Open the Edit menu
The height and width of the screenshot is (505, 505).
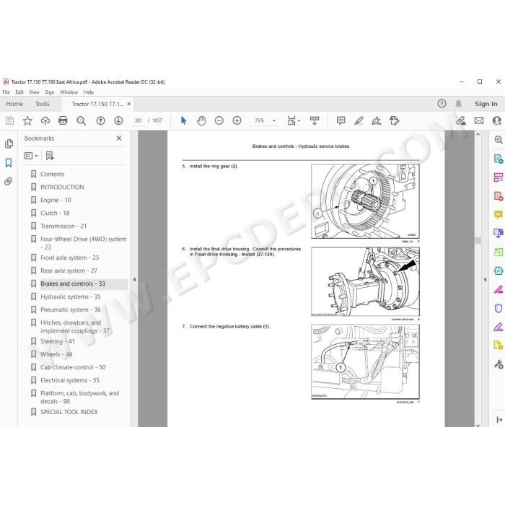[19, 92]
